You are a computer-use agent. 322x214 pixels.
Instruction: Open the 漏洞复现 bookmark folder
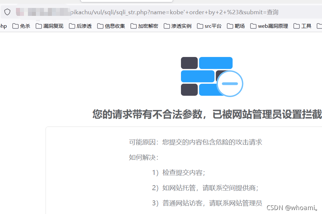[x=50, y=26]
